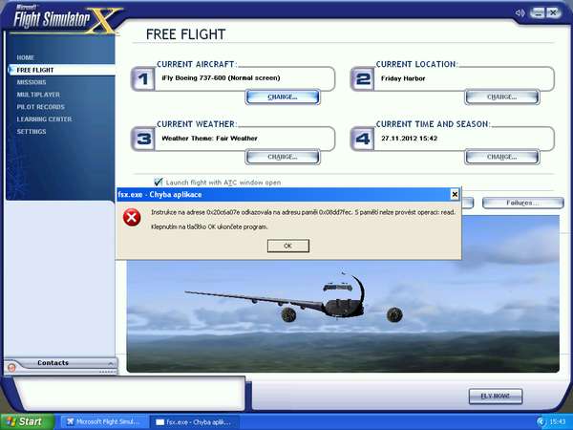
Task: Click the iFly Boeing 737-600 aircraft text
Action: pos(221,78)
